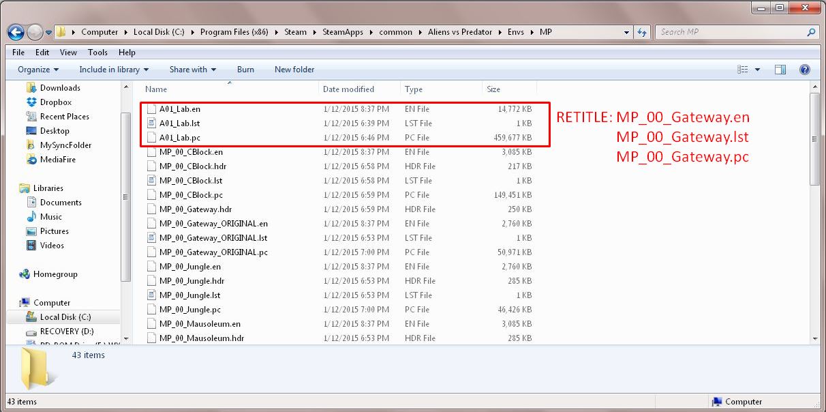The image size is (826, 412).
Task: Select Recent Places in the sidebar
Action: (x=65, y=117)
